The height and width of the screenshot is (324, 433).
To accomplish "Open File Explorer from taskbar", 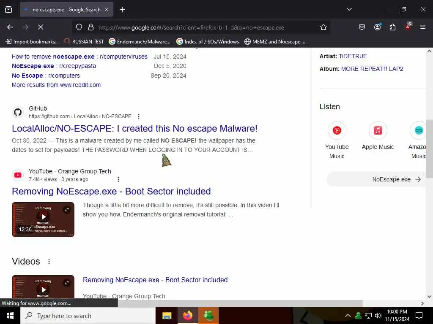I will (x=167, y=316).
